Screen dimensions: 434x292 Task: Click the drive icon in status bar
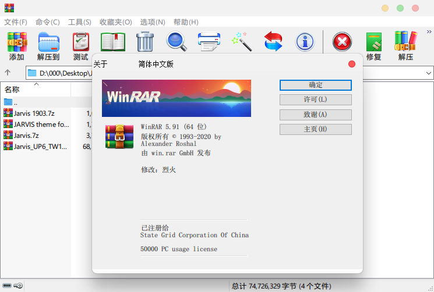7,286
